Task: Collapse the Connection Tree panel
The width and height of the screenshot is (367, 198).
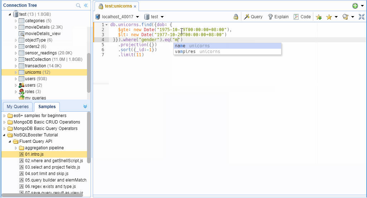Action: click(86, 5)
